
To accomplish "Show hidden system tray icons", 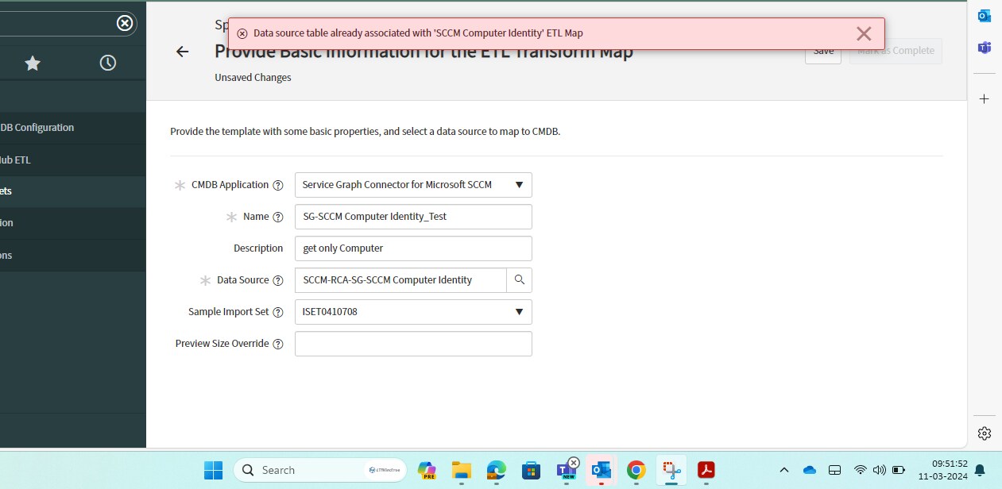I will (x=784, y=470).
